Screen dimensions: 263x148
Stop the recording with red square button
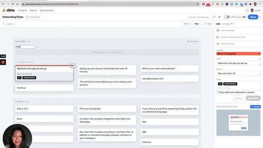3,62
